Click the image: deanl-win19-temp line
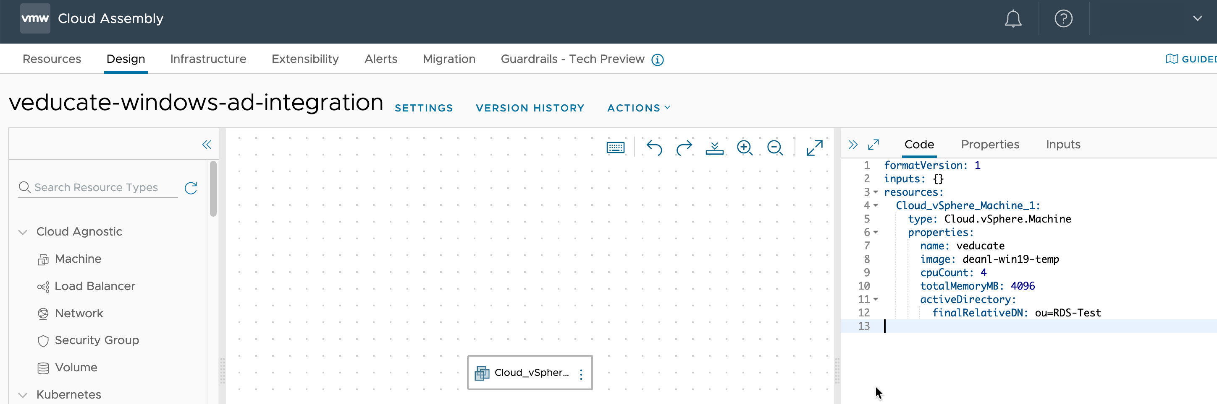Viewport: 1217px width, 404px height. tap(989, 259)
